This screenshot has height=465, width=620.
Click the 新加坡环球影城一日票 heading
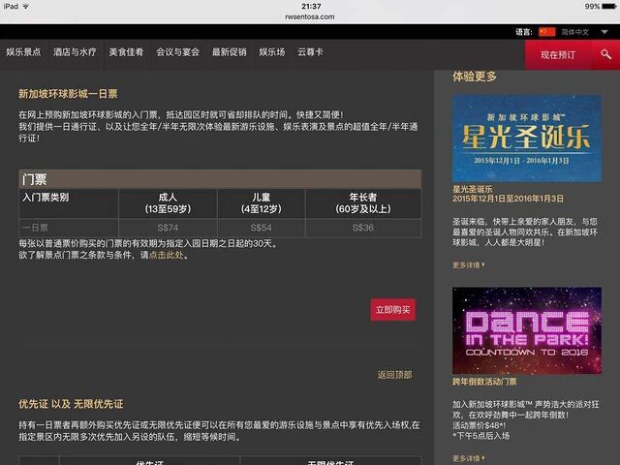coord(68,94)
